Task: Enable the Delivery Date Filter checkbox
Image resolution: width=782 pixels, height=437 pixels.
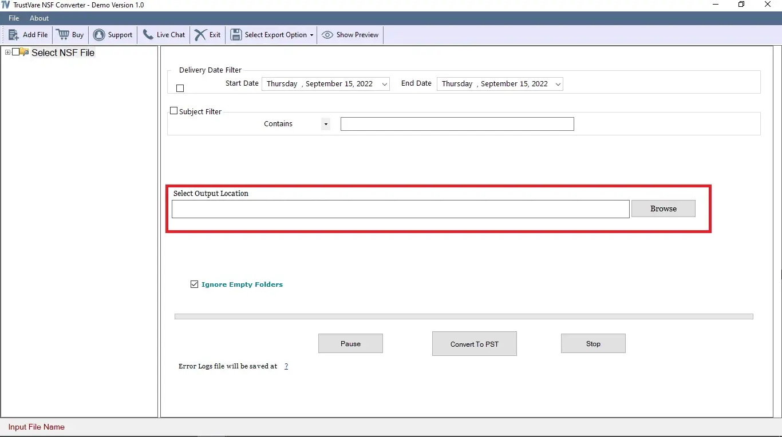Action: [x=180, y=88]
